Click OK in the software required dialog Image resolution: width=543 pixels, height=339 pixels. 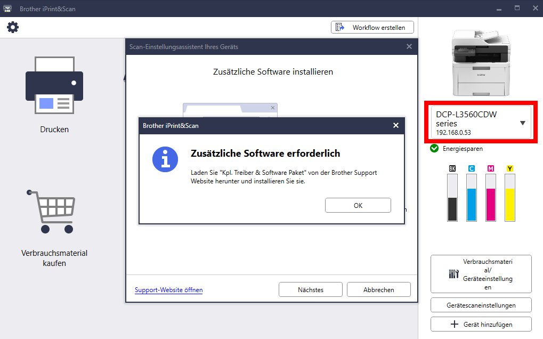click(x=358, y=205)
